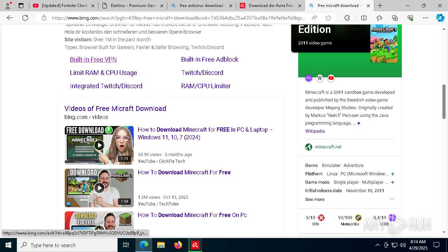Play the ClickFix Tech video thumbnail

coord(99,145)
